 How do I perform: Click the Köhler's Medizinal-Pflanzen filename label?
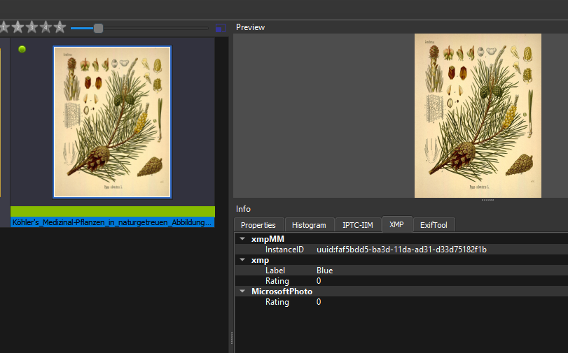coord(112,222)
